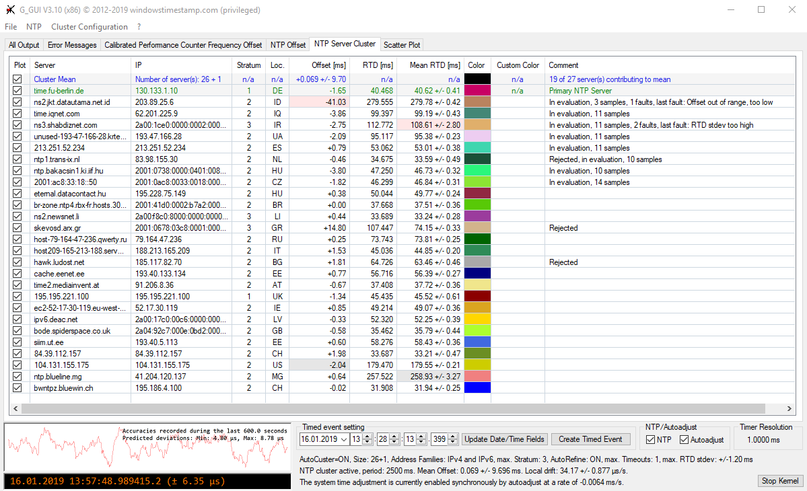The width and height of the screenshot is (807, 491).
Task: Open Calibrated Performance Counter Frequency Offset tab
Action: pos(183,45)
